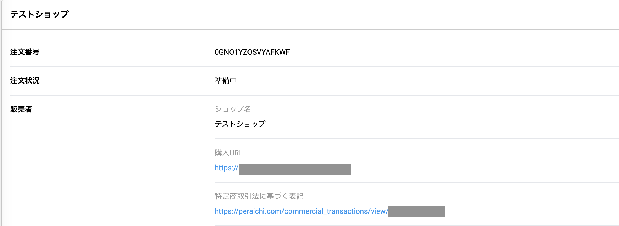Click divider beneath the shop name value

(417, 138)
